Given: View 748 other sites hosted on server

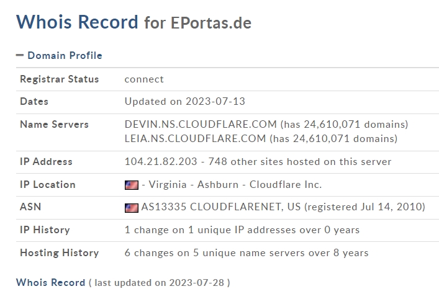Looking at the screenshot, I should pos(300,161).
